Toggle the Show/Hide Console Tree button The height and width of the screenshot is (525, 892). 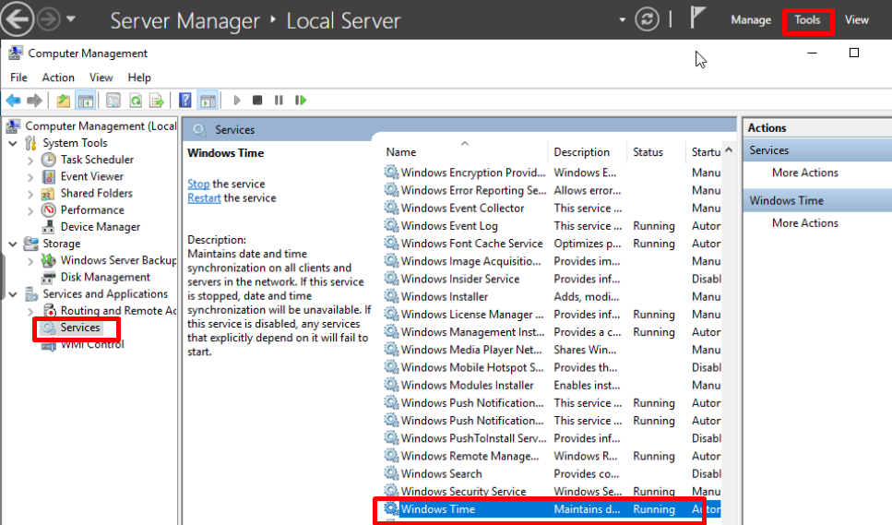(85, 101)
